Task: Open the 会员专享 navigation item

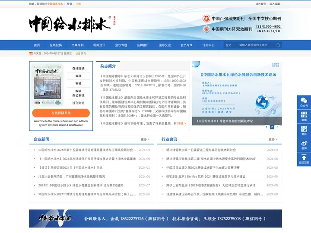Action: click(x=187, y=45)
